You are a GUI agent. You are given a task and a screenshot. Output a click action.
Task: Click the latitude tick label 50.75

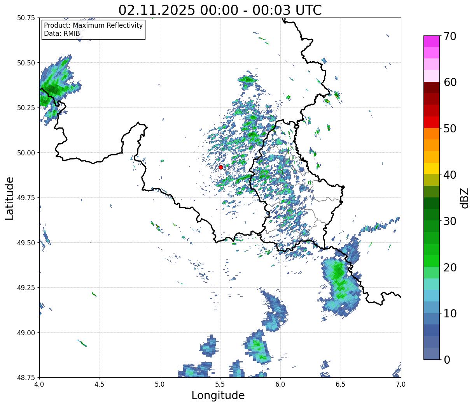tap(26, 18)
